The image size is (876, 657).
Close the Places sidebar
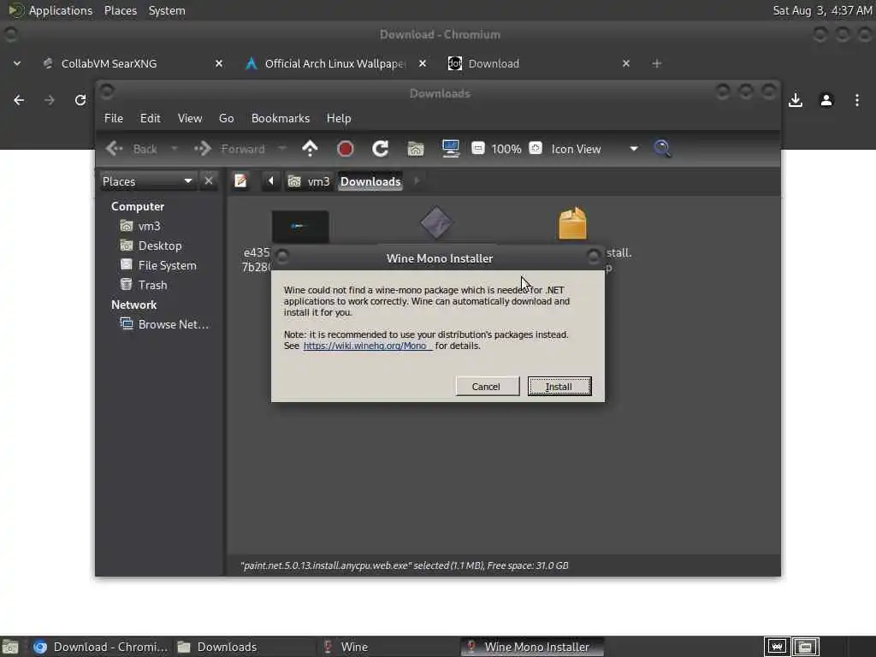tap(209, 181)
